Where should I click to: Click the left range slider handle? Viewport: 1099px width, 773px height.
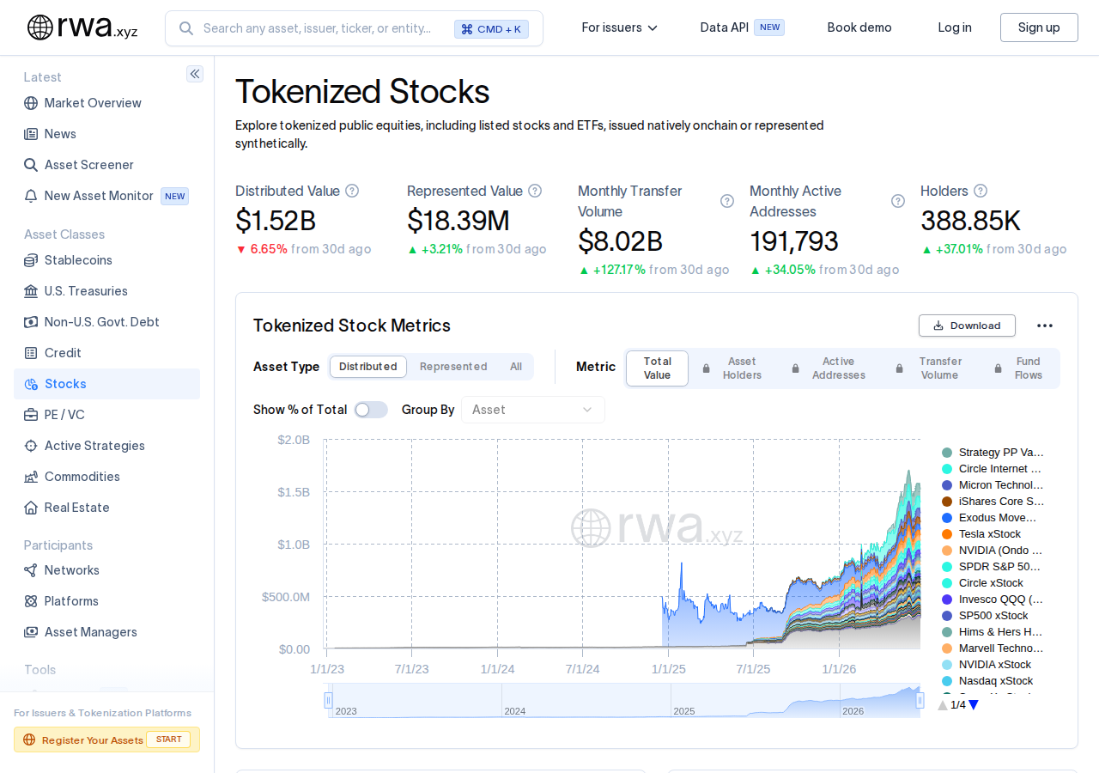pos(328,701)
